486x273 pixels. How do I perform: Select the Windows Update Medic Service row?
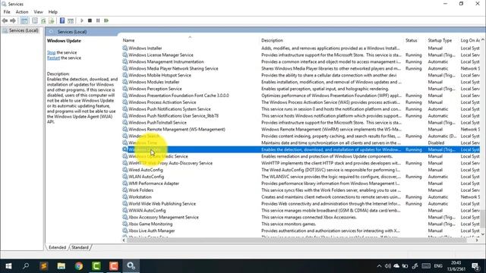pyautogui.click(x=158, y=156)
